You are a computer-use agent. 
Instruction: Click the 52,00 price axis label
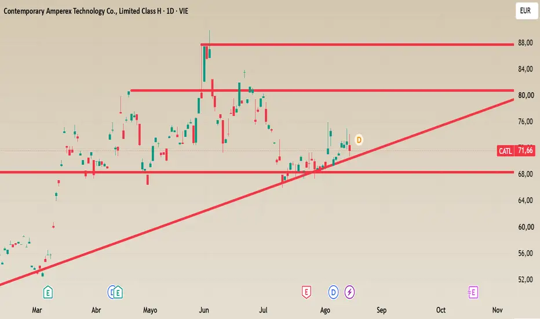coord(526,280)
